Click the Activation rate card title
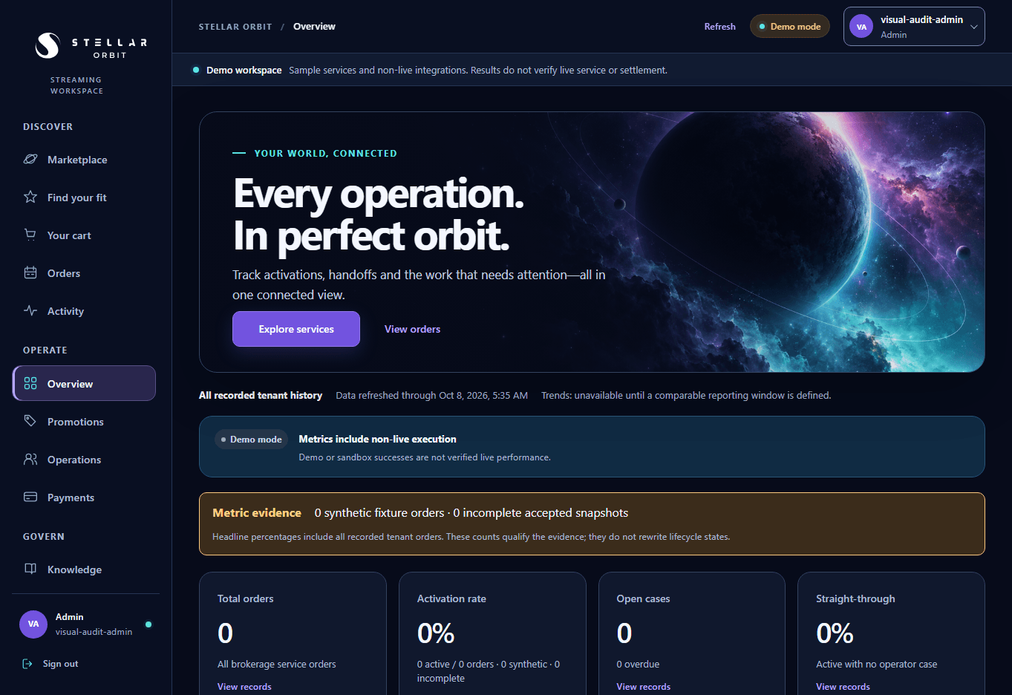This screenshot has width=1012, height=695. tap(451, 598)
